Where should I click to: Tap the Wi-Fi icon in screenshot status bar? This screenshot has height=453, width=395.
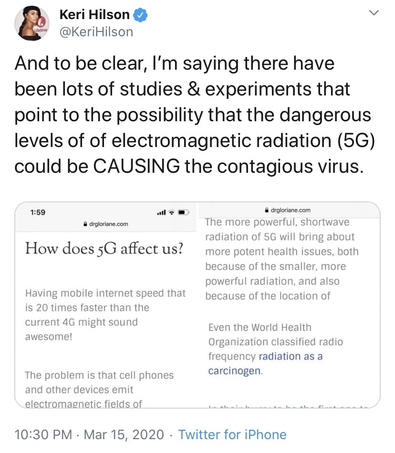click(x=172, y=212)
